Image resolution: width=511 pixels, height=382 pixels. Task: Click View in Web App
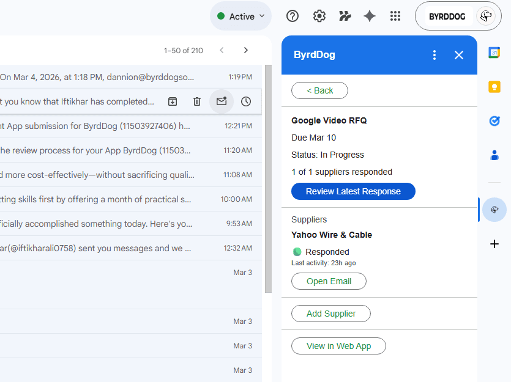coord(338,346)
